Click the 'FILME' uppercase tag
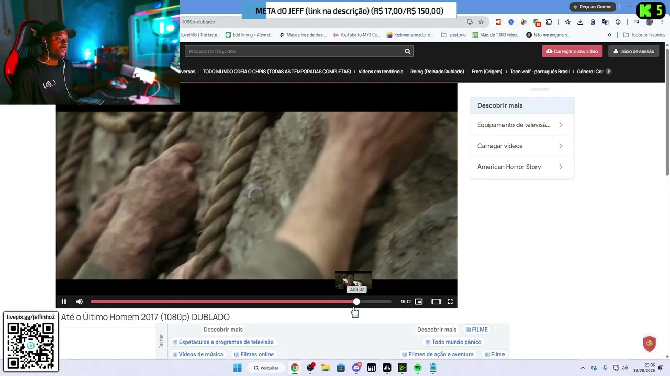670x376 pixels. (x=477, y=330)
